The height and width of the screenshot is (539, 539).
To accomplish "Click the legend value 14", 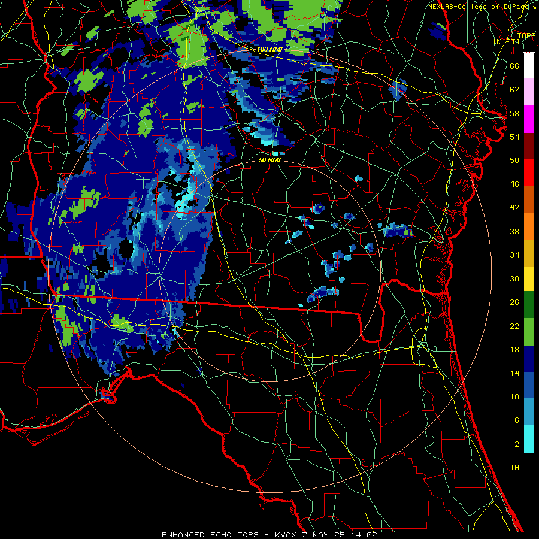I will point(514,373).
